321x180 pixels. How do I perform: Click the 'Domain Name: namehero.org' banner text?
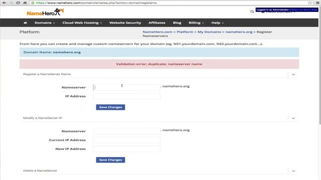(x=52, y=52)
